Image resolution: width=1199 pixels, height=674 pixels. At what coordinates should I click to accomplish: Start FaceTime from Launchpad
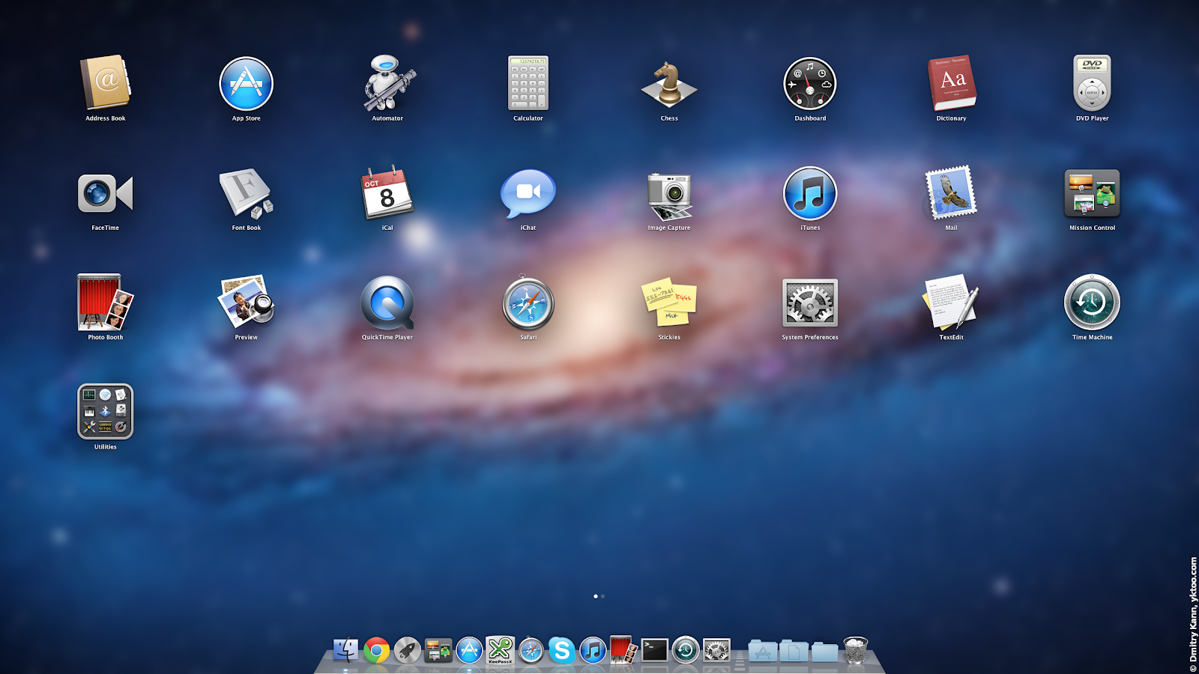(x=105, y=193)
